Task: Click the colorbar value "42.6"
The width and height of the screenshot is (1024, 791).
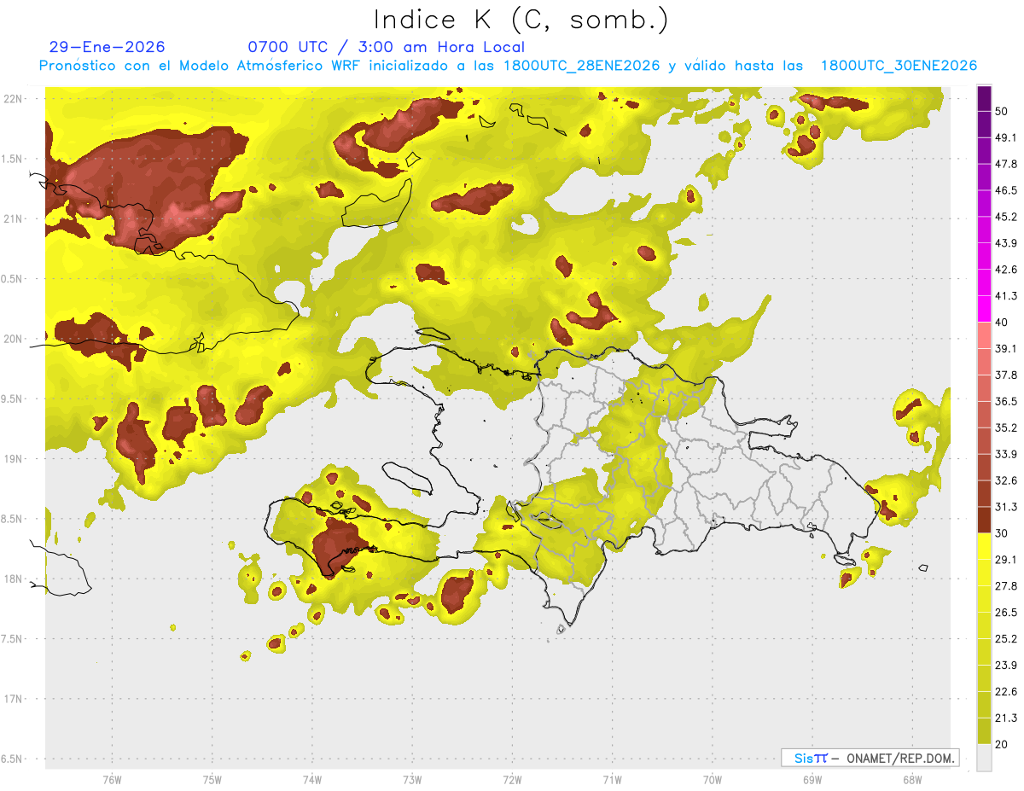Action: click(x=1006, y=270)
